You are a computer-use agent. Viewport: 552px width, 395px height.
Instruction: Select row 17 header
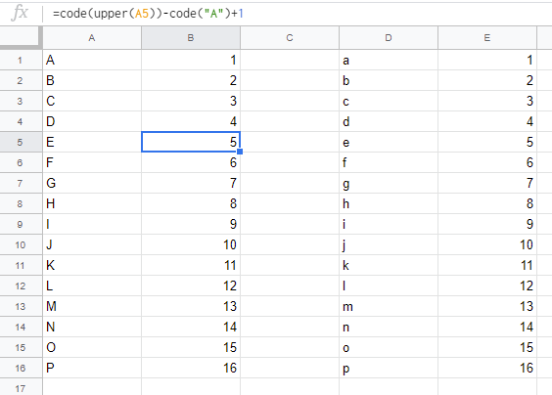point(21,387)
